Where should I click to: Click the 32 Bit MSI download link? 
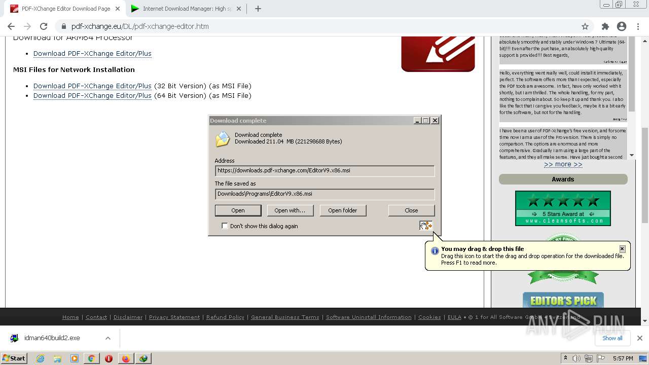[92, 86]
